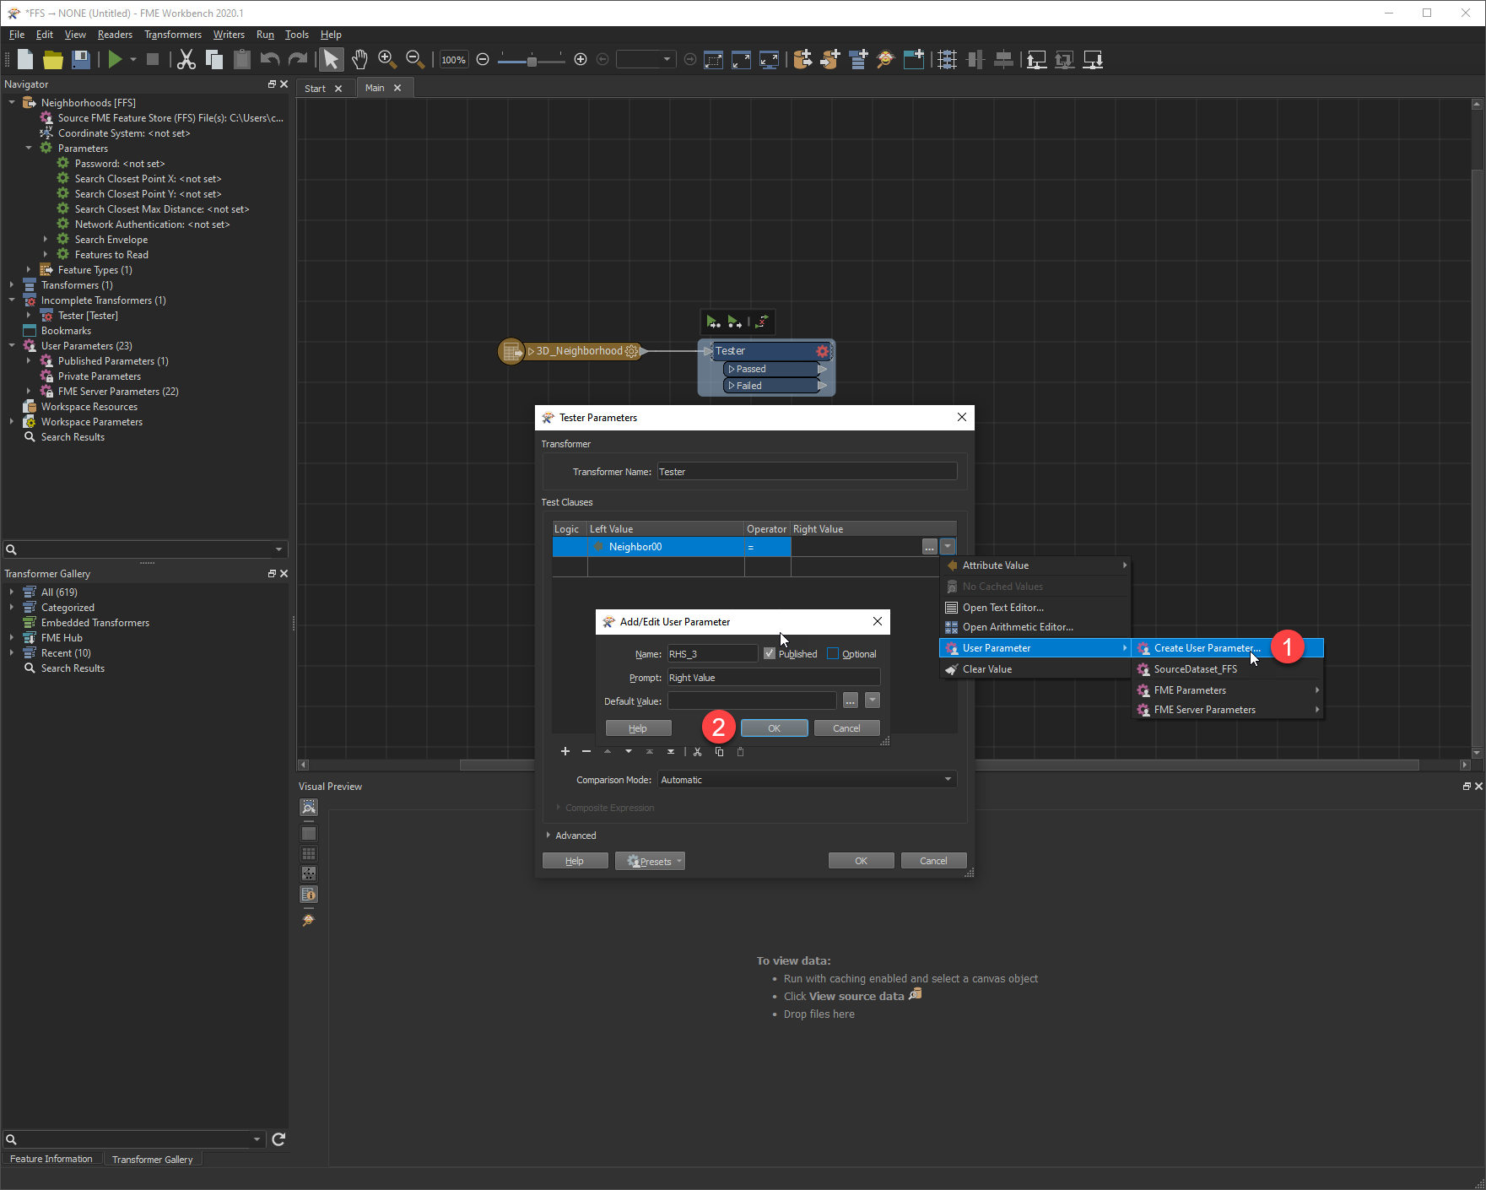Open the Comparison Mode dropdown

pyautogui.click(x=807, y=780)
